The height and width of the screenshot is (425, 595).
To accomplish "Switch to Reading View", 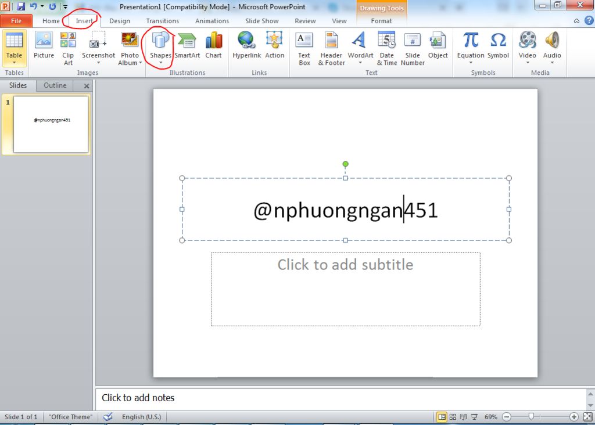I will tap(463, 417).
